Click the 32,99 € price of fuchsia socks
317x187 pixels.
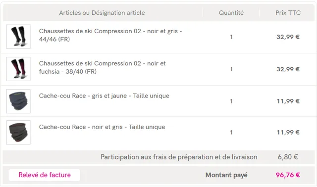[x=288, y=69]
